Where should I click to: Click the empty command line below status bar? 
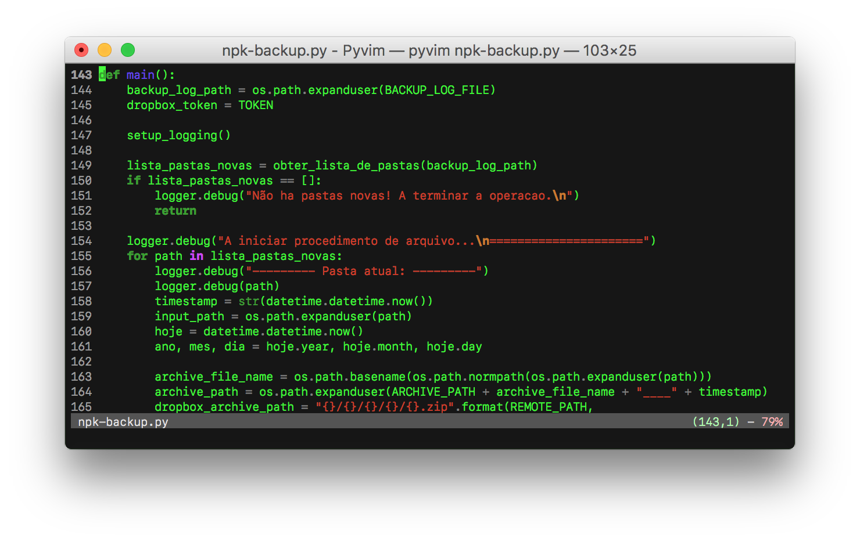coord(430,436)
